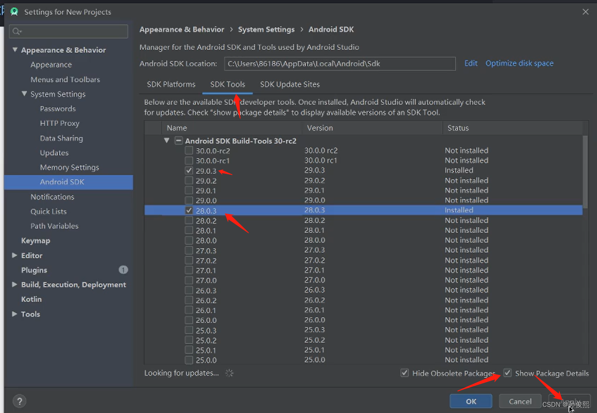
Task: Click System Settings in the breadcrumb
Action: click(x=266, y=29)
